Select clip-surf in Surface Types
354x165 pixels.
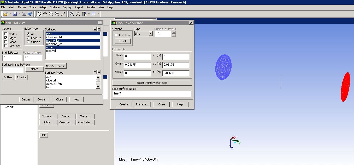[x=71, y=80]
